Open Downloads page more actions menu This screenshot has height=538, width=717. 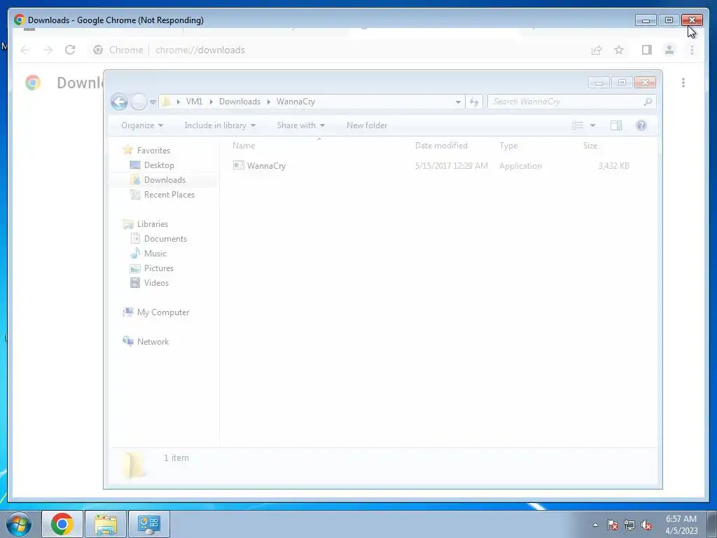tap(683, 83)
